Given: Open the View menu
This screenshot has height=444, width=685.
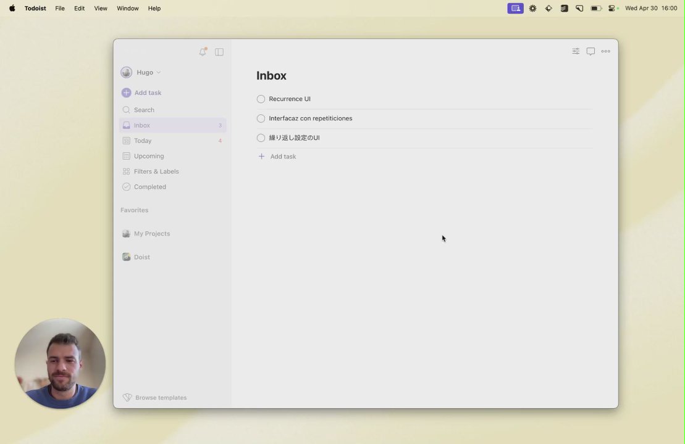Looking at the screenshot, I should click(101, 8).
